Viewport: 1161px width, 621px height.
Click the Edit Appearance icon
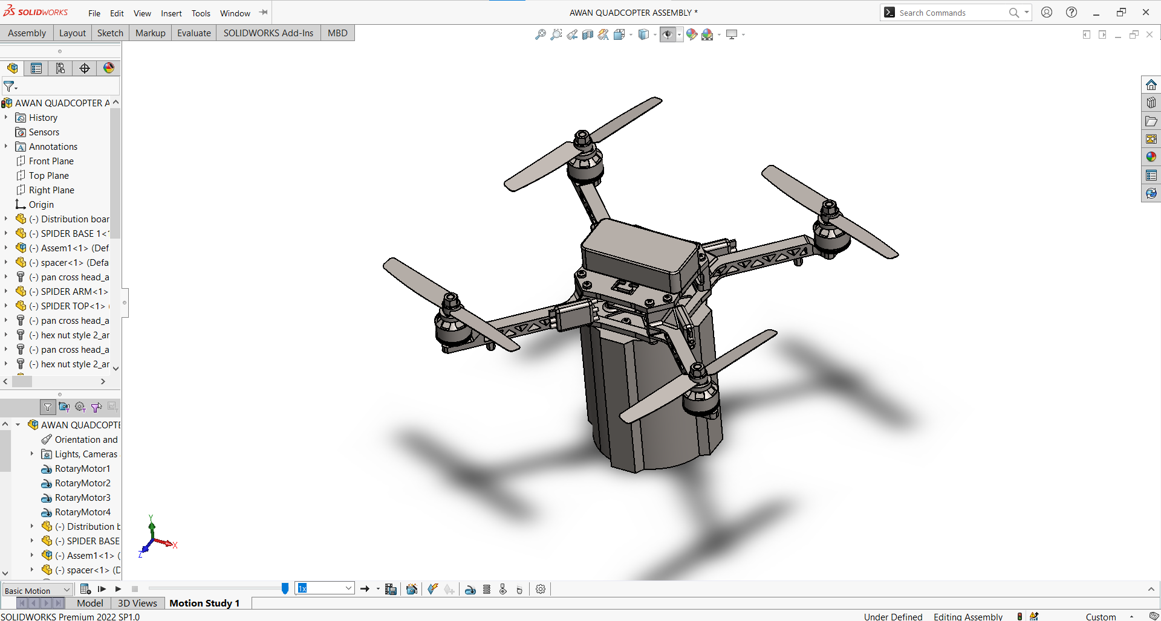692,34
